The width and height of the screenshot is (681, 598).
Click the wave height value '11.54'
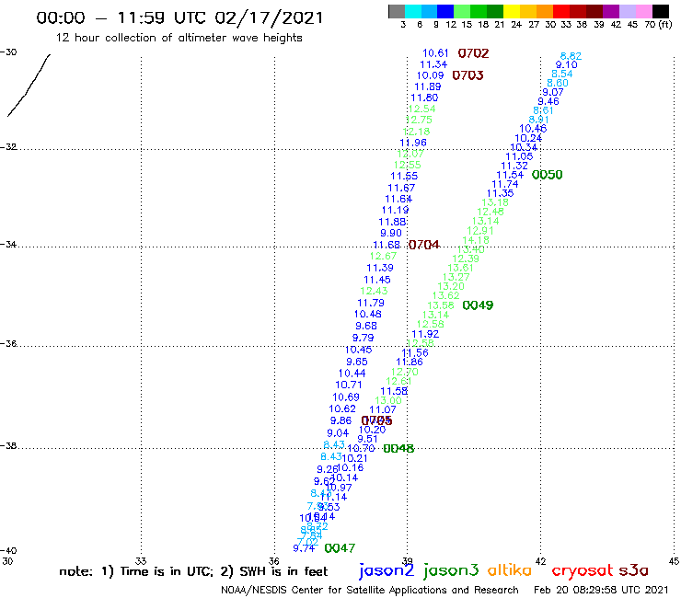click(x=511, y=175)
